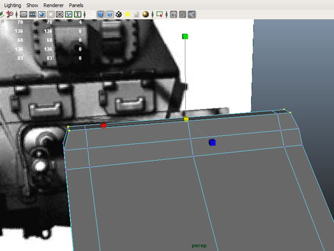The image size is (334, 251).
Task: Select smooth shade all blue cube
Action: point(100,14)
